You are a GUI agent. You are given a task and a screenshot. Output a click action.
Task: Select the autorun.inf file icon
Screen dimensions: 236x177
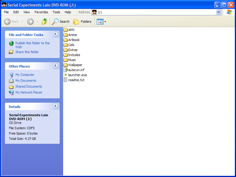coord(65,70)
